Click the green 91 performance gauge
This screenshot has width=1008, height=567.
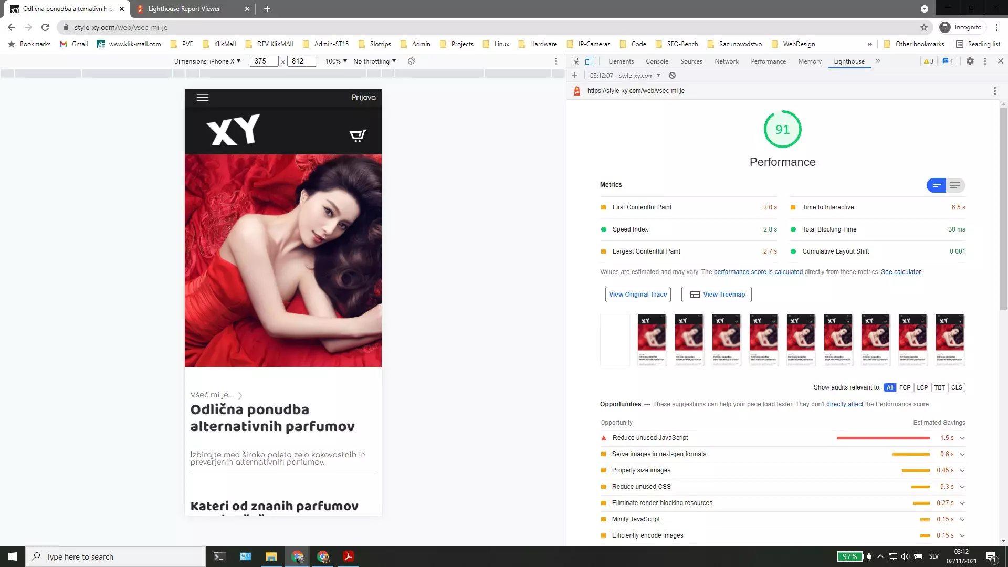click(782, 129)
